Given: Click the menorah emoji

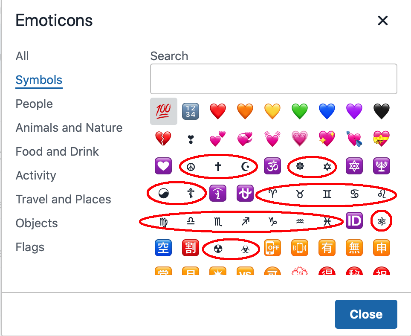Looking at the screenshot, I should click(x=382, y=166).
